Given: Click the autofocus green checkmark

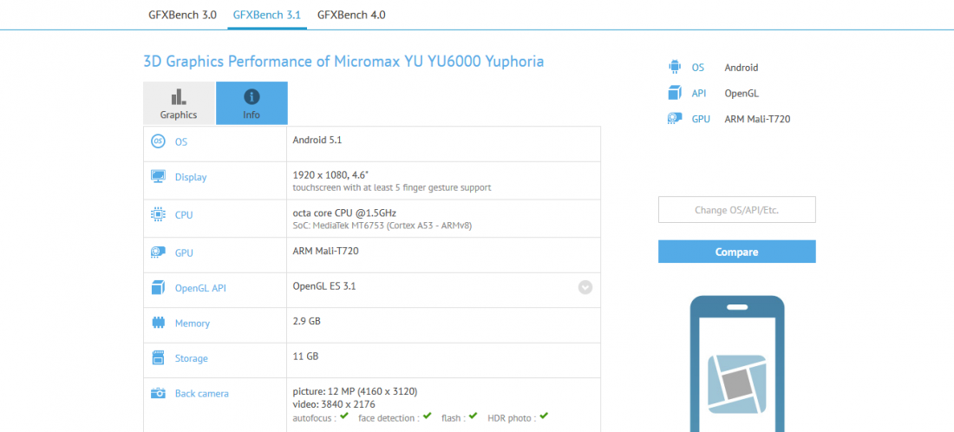Looking at the screenshot, I should point(344,416).
